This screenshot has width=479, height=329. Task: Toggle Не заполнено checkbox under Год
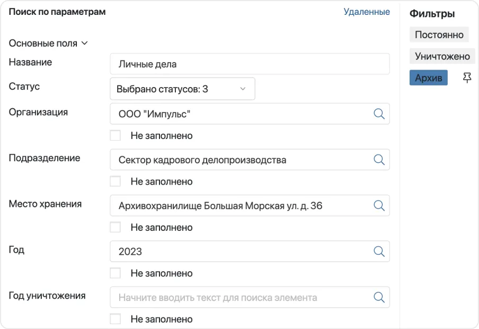(116, 273)
